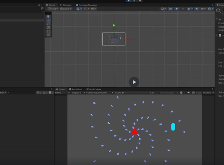Click the Inspector GameObject cube icon
This screenshot has width=224, height=165.
click(x=218, y=10)
